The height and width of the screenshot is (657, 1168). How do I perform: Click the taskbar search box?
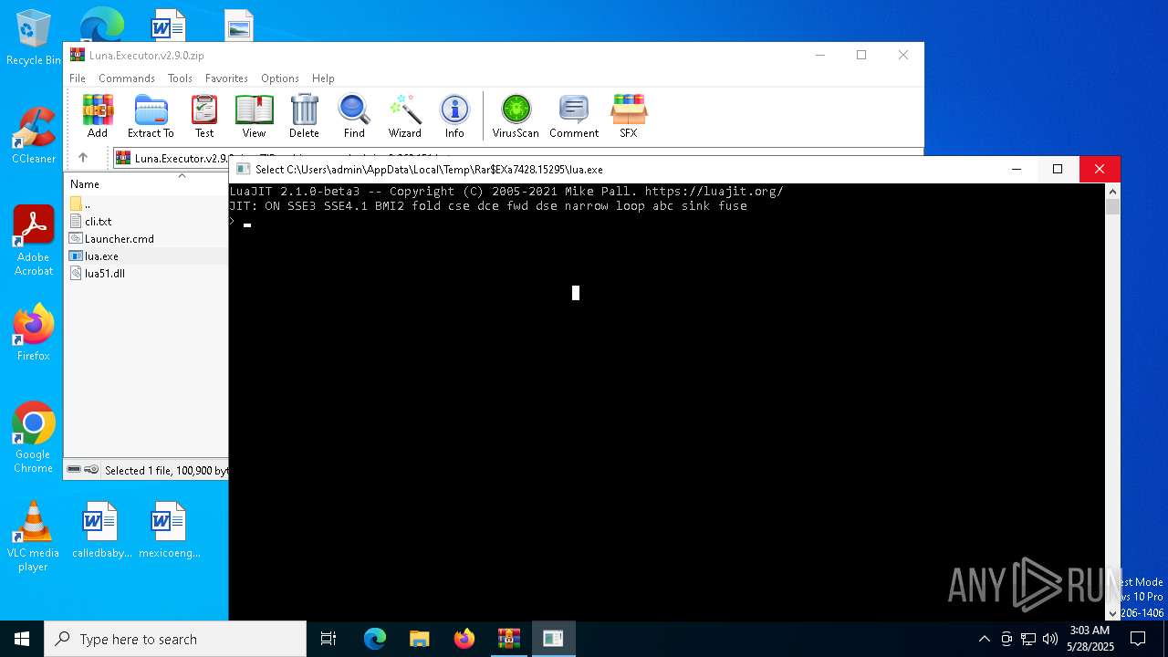[x=175, y=639]
